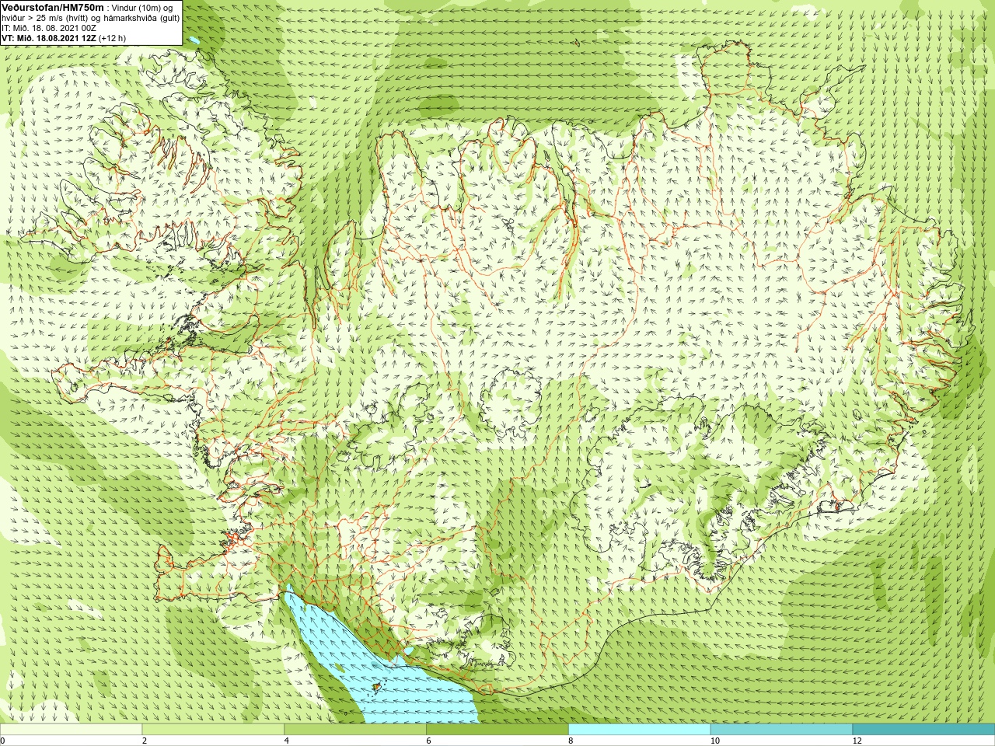This screenshot has width=995, height=746.
Task: Click the '8' scale label
Action: pyautogui.click(x=571, y=741)
